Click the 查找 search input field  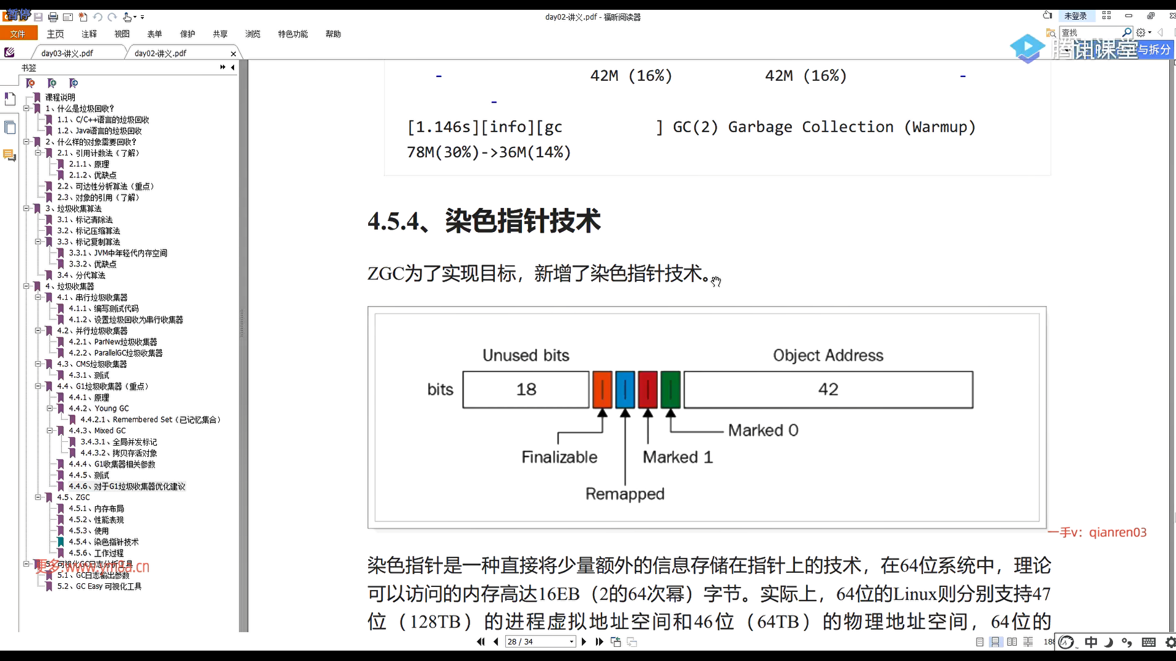pyautogui.click(x=1090, y=32)
